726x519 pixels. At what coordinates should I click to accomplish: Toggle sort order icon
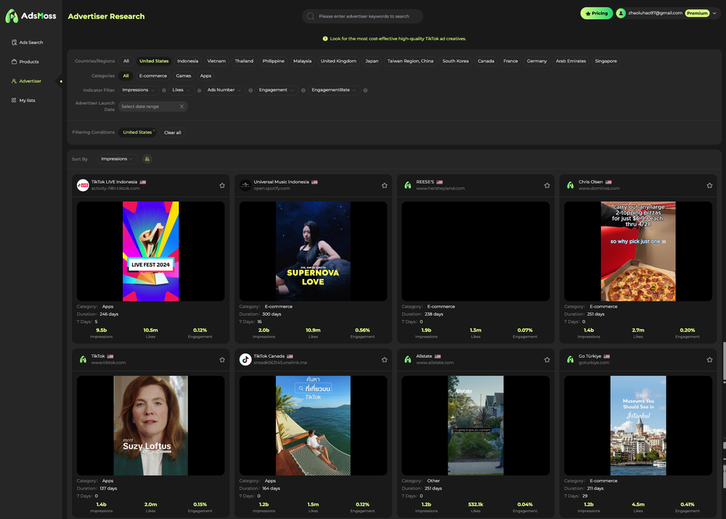pyautogui.click(x=147, y=159)
